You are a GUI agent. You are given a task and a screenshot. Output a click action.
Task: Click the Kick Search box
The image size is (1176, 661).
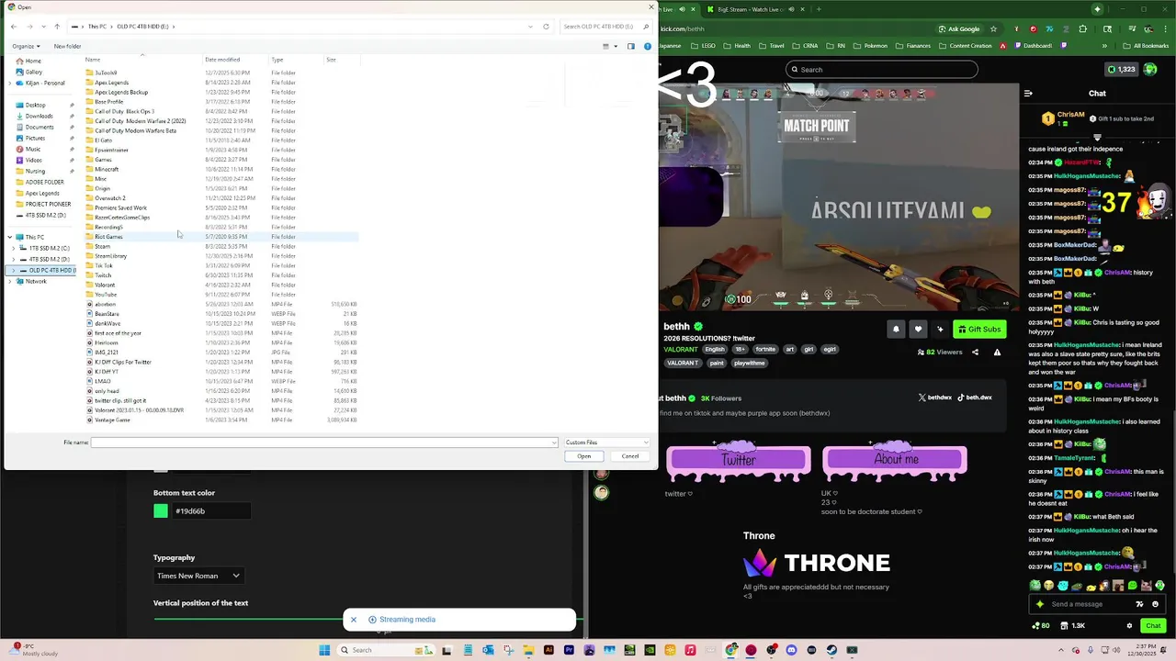coord(882,69)
